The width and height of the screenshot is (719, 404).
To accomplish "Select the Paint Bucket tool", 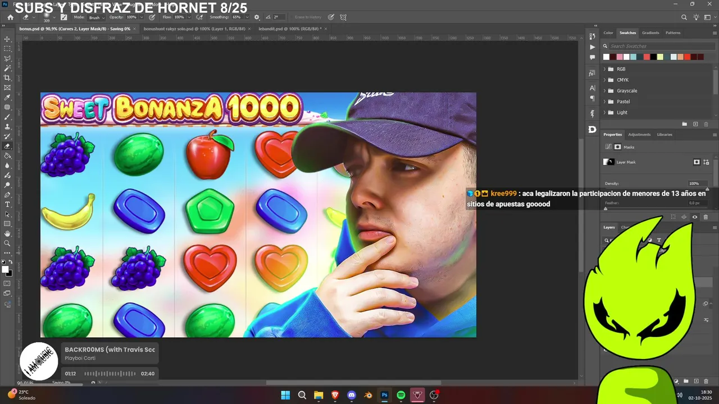I will click(x=7, y=156).
